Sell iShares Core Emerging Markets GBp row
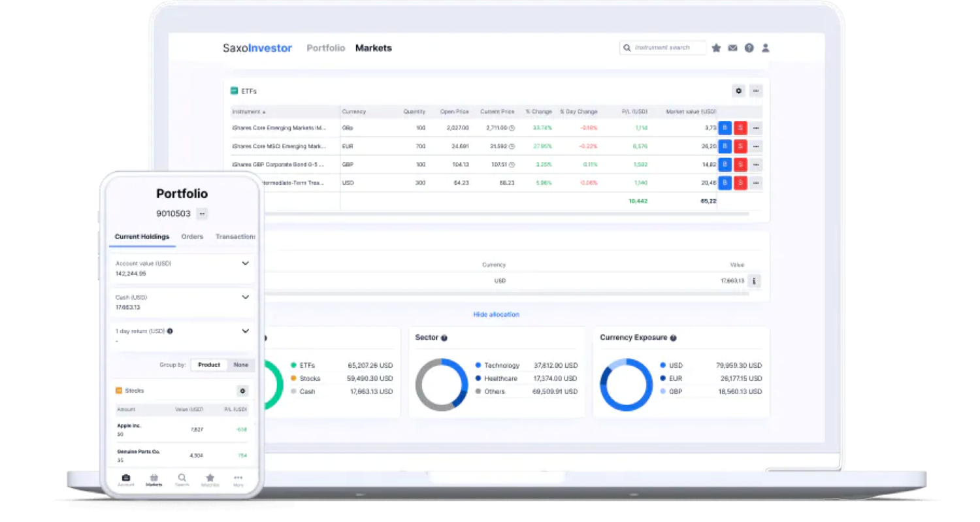 pyautogui.click(x=740, y=128)
